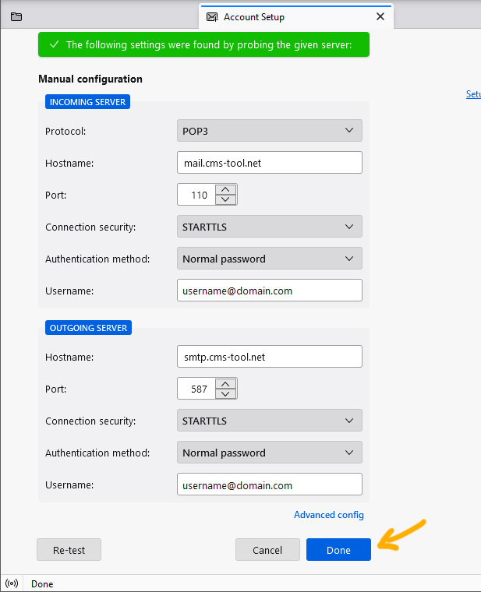Click the folder icon in the tab bar
Viewport: 481px width, 592px height.
point(16,16)
